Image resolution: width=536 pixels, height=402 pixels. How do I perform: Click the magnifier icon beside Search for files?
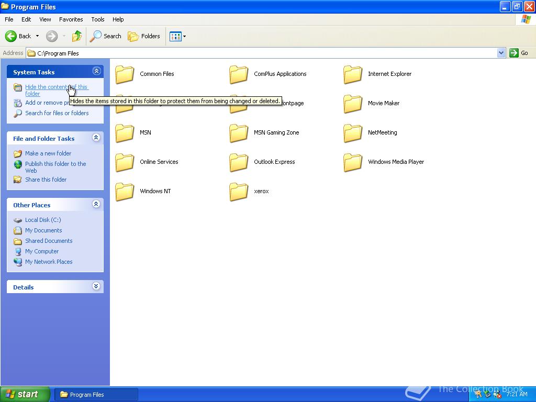tap(18, 113)
